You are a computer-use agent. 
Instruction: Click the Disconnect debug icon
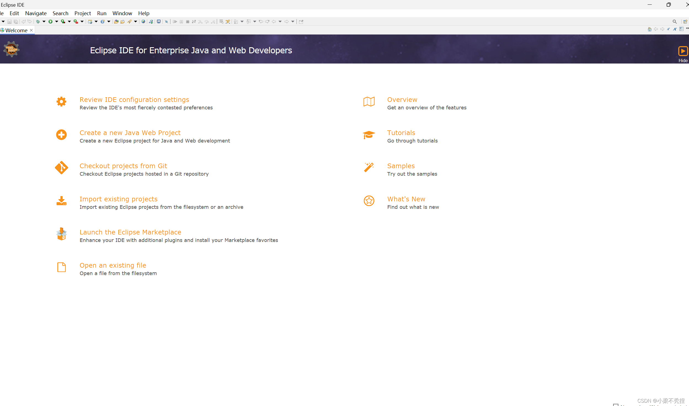click(x=194, y=22)
